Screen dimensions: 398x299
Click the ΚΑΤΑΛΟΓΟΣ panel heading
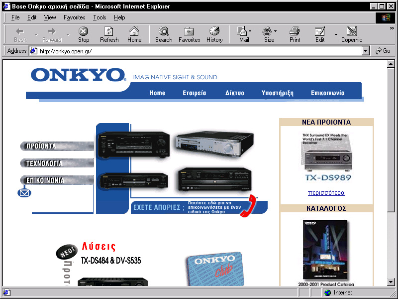coord(326,208)
